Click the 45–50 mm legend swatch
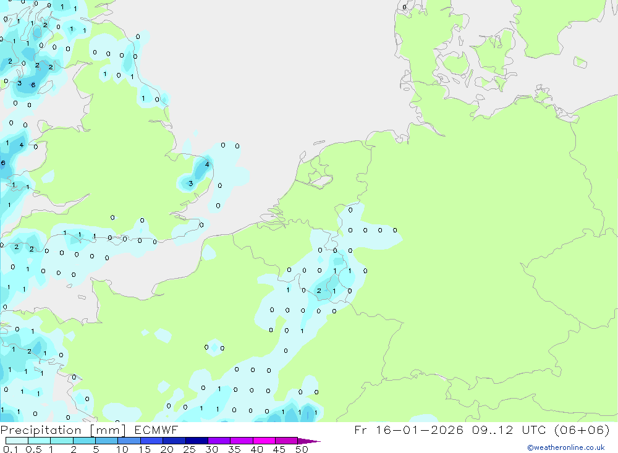The height and width of the screenshot is (453, 618). (287, 441)
